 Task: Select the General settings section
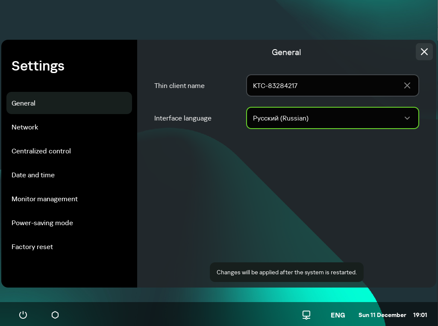[69, 103]
